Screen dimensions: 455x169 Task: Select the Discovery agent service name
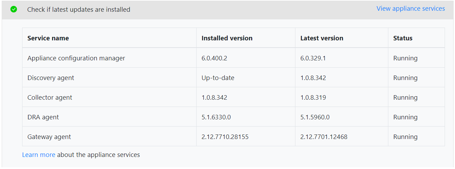click(50, 78)
